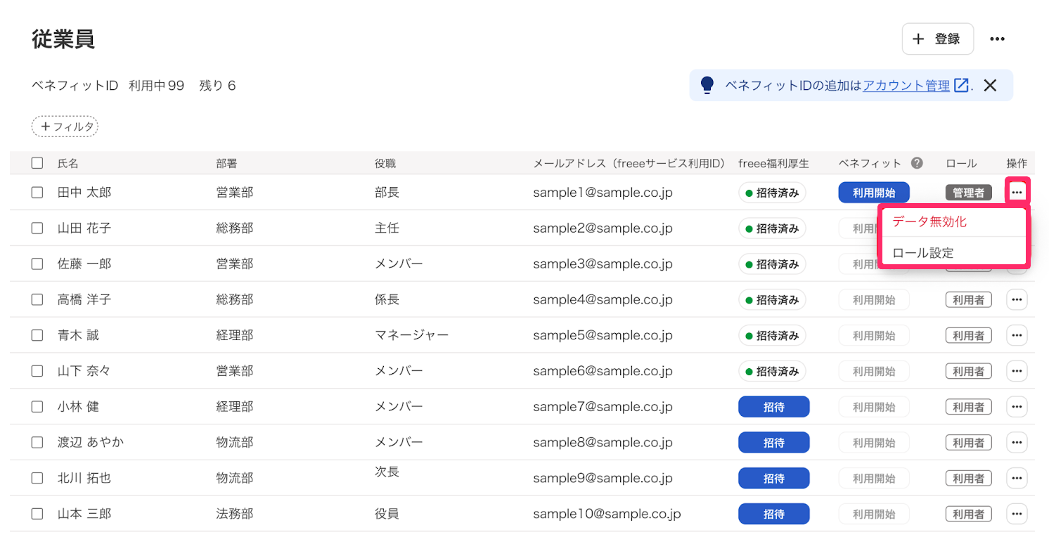Click 利用開始 for 青木 誠
The image size is (1049, 539).
[x=874, y=336]
